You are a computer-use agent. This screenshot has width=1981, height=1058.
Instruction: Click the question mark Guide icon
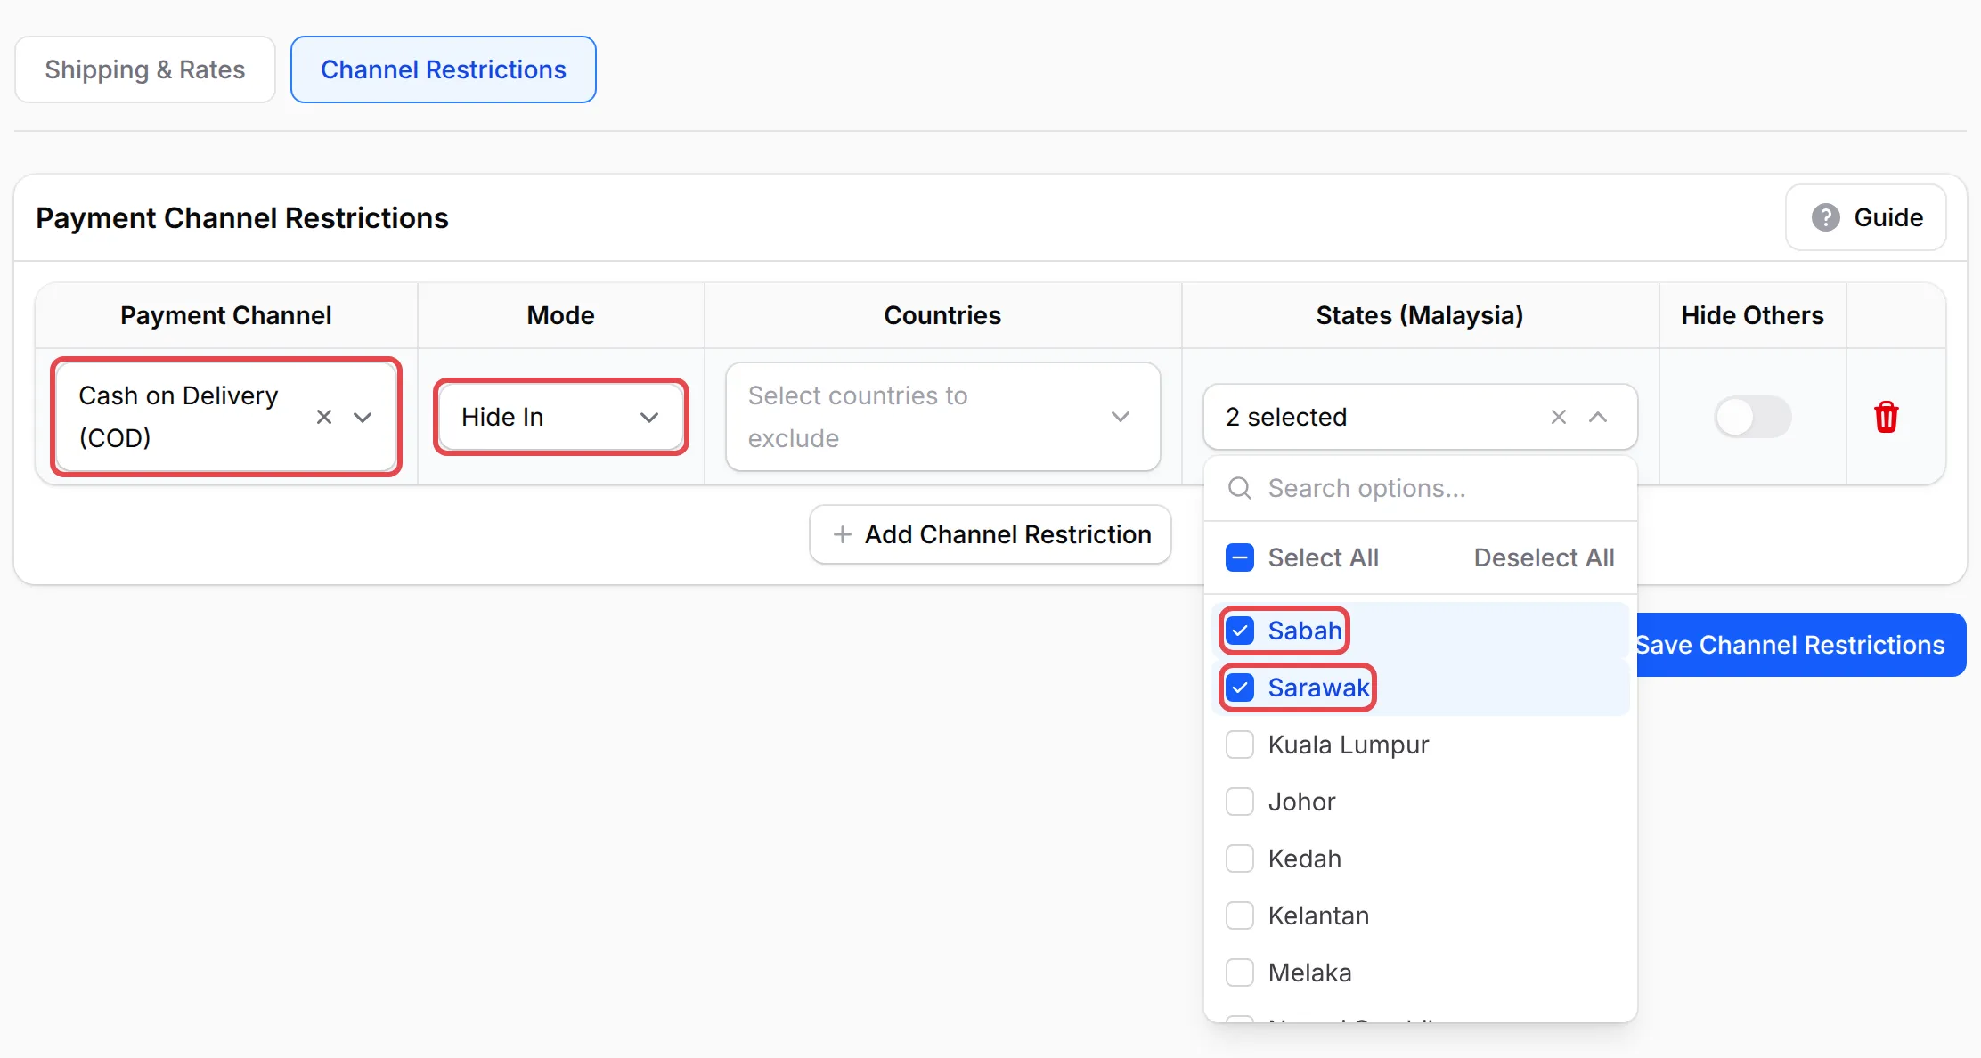[1826, 217]
